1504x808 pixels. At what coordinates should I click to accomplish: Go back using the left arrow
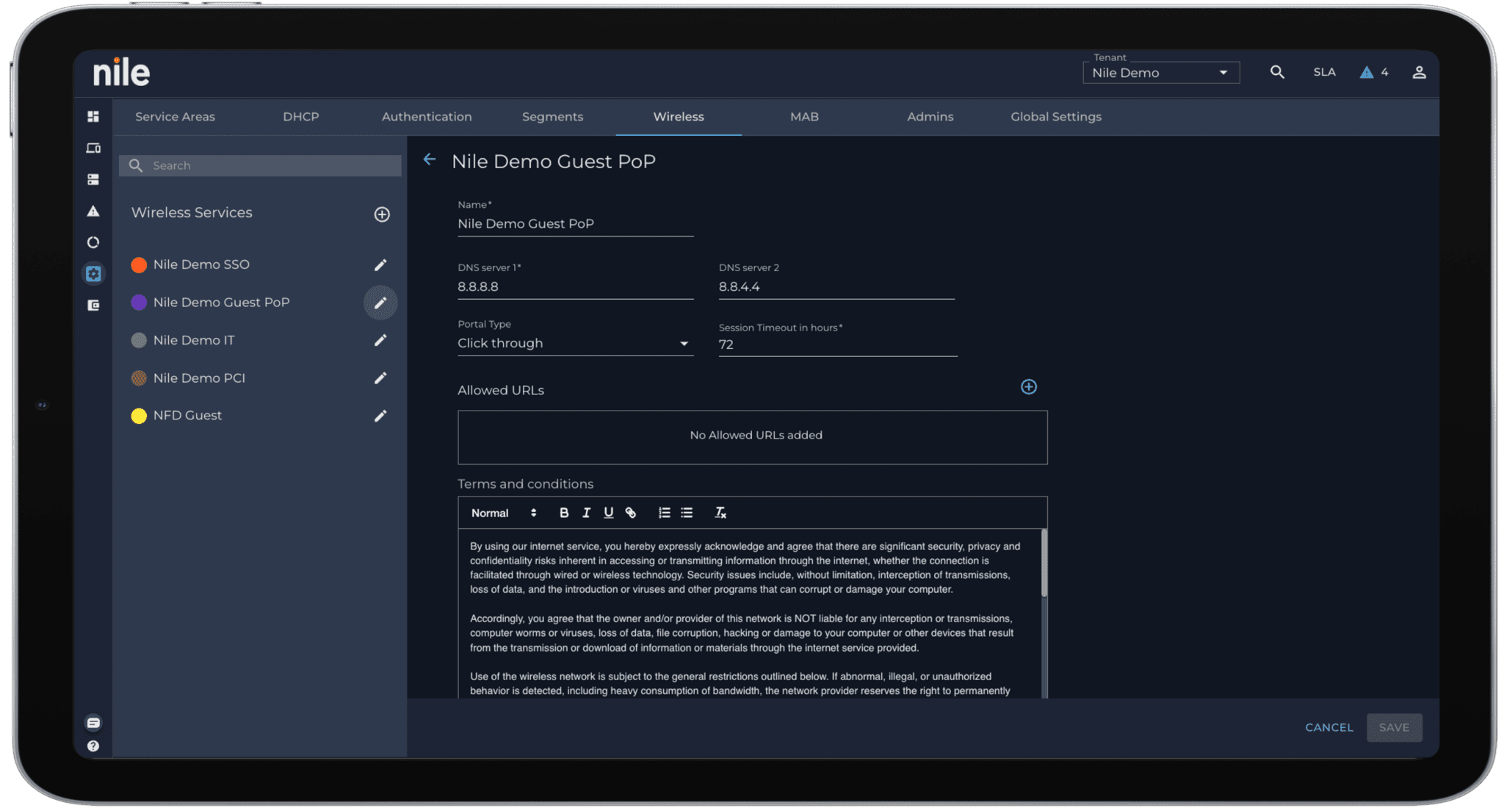tap(430, 159)
